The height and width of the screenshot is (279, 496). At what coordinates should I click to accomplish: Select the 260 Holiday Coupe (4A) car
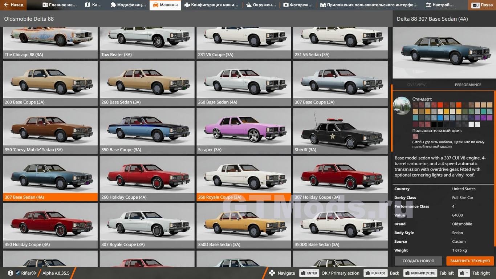[x=147, y=178]
